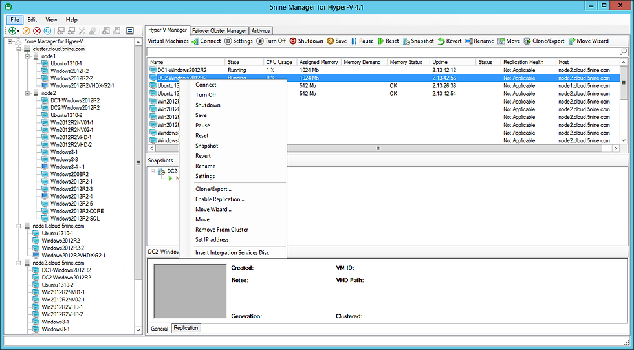
Task: Open the Edit menu
Action: (32, 19)
